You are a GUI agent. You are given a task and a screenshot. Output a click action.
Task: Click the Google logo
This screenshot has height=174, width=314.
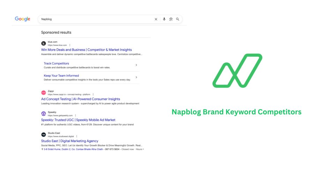22,19
